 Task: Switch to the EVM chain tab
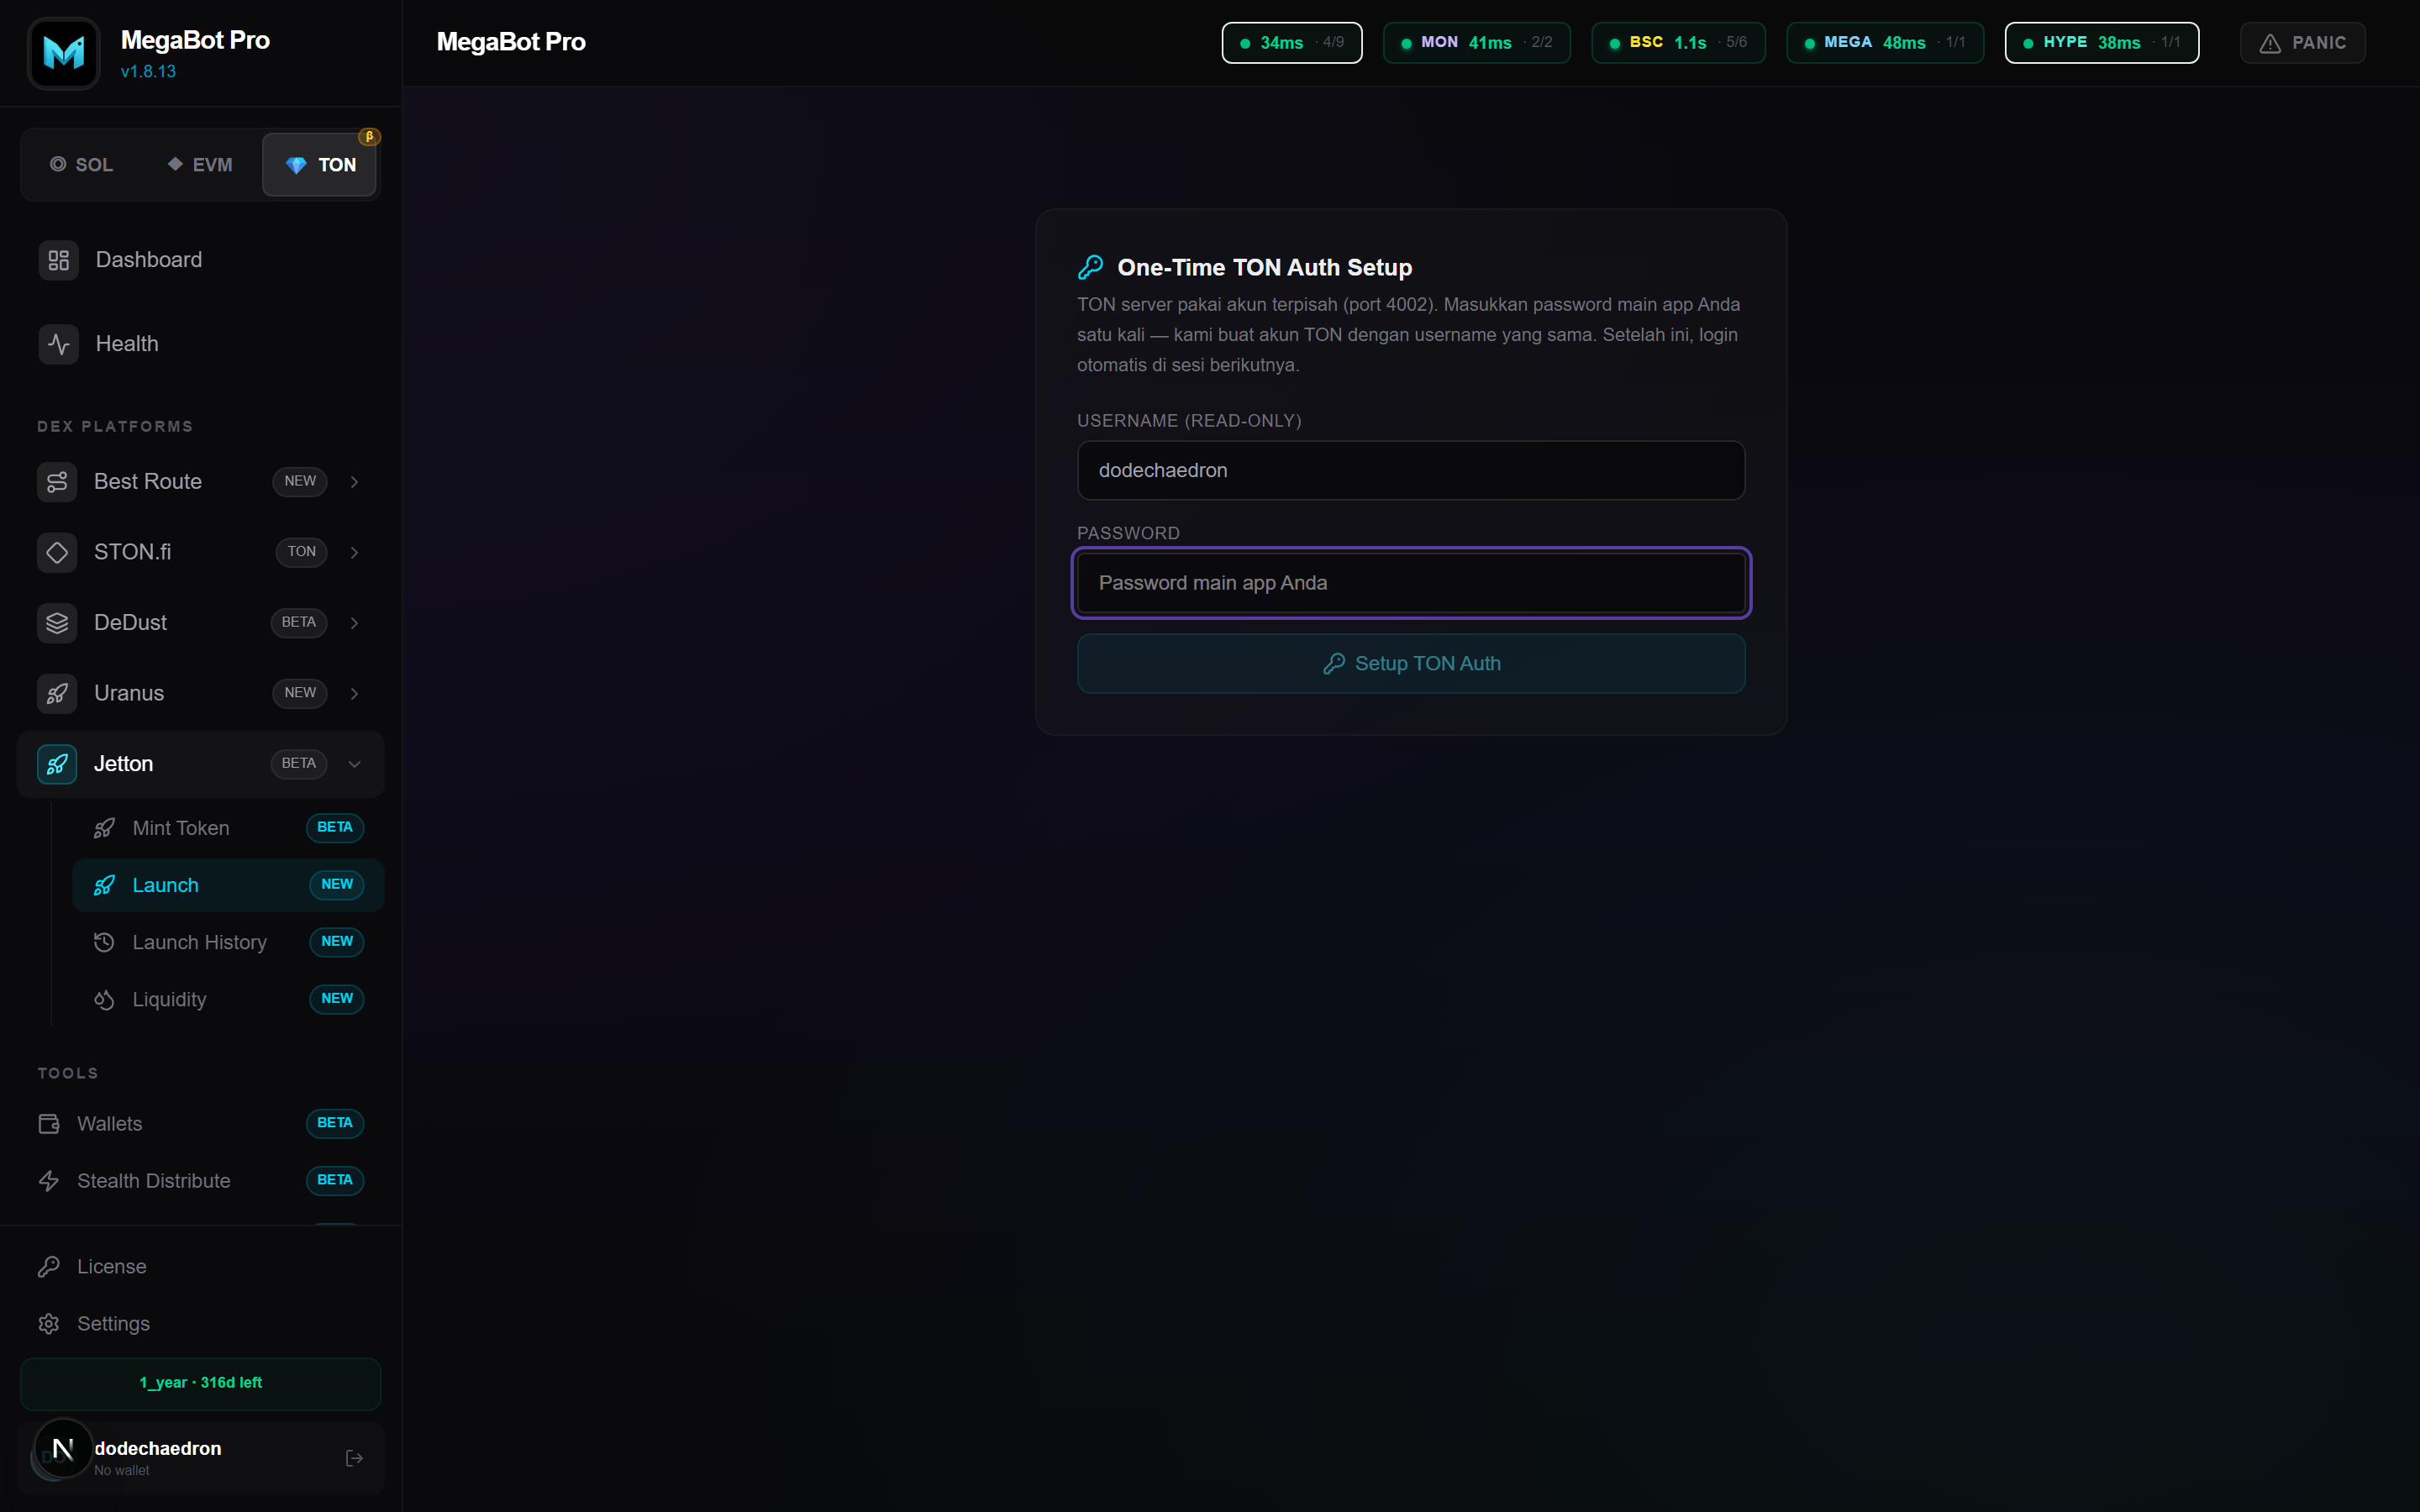[200, 164]
